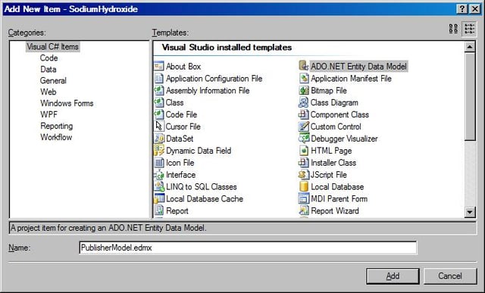Choose the Application Manifest File icon
This screenshot has height=293, width=485.
coord(304,78)
